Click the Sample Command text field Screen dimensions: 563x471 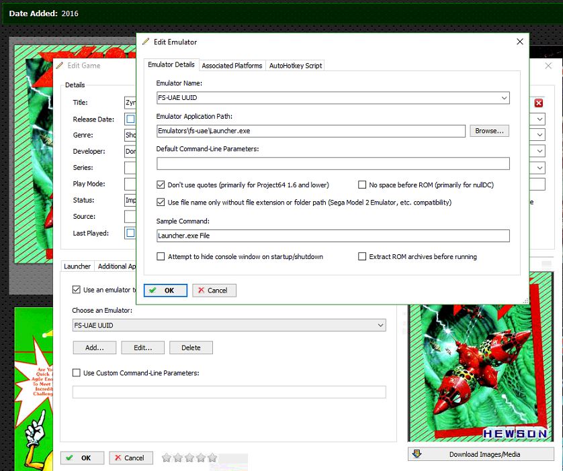pyautogui.click(x=333, y=235)
